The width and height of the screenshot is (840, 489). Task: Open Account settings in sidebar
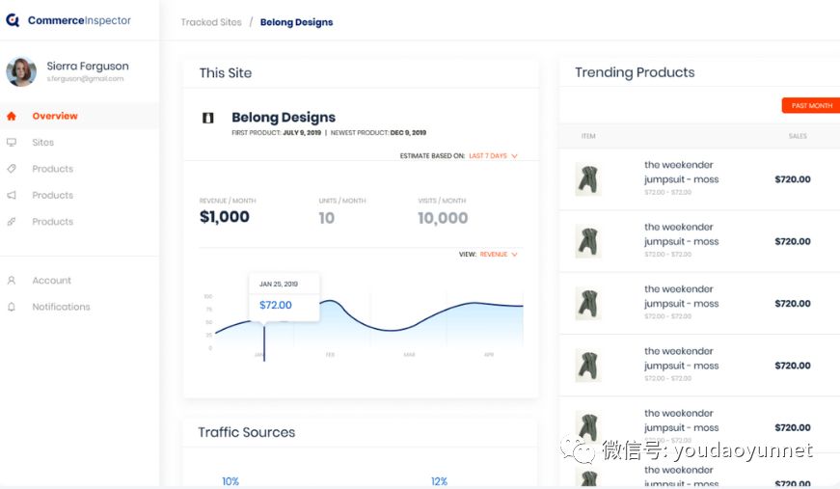point(51,280)
